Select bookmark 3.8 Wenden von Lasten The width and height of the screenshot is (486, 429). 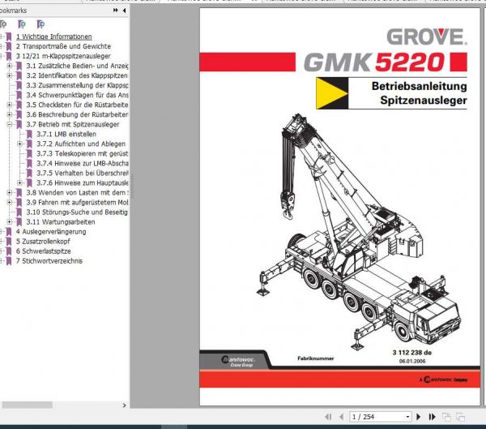77,193
